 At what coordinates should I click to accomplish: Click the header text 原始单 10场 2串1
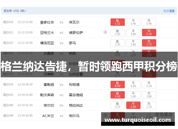pos(15,11)
